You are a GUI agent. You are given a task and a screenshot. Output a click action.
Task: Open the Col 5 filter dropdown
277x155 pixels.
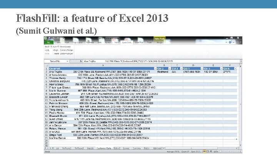click(221, 69)
